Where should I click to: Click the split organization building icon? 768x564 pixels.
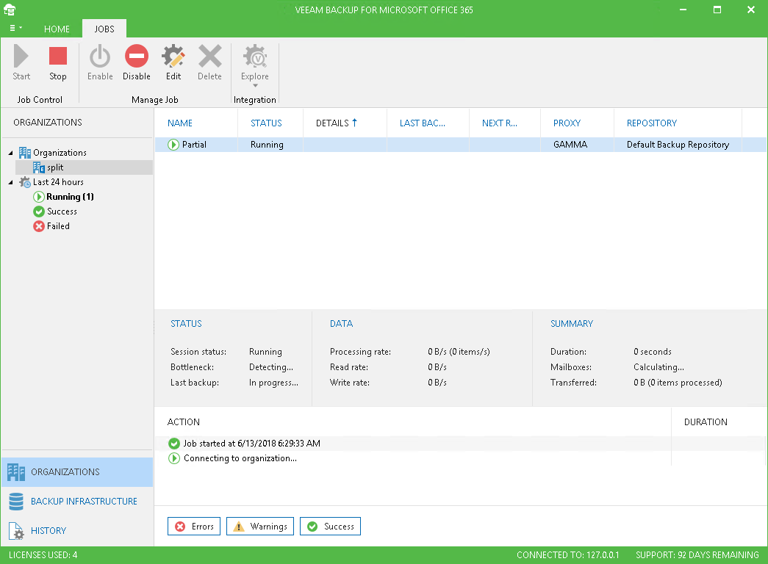coord(39,167)
